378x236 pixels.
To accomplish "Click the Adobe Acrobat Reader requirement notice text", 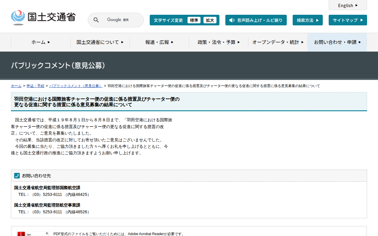I will tap(119, 234).
